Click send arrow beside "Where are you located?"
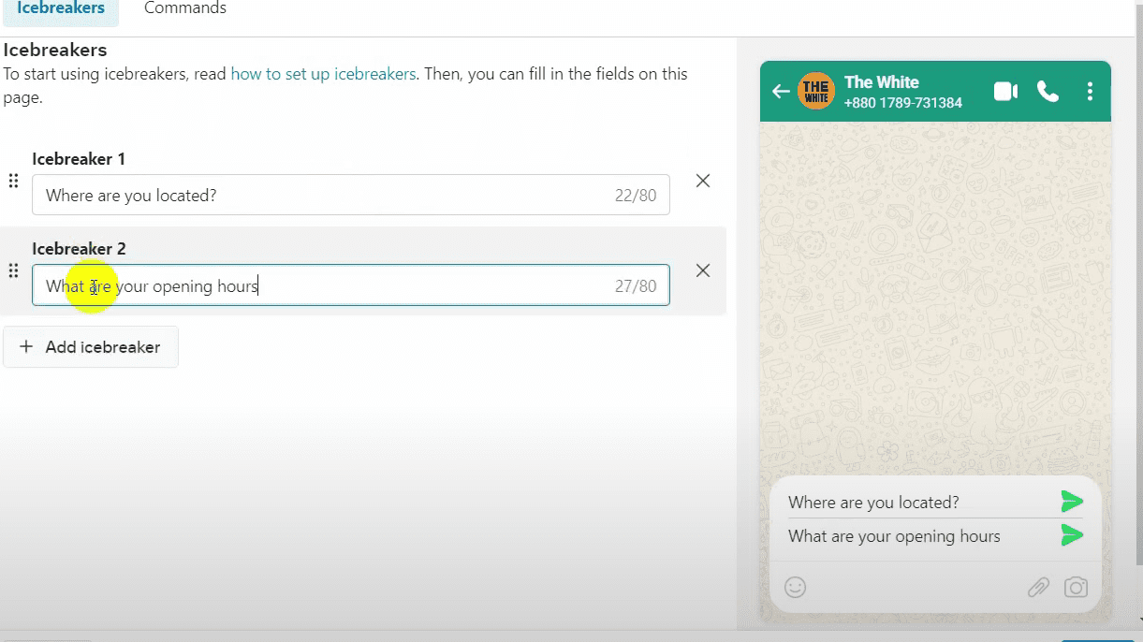The height and width of the screenshot is (642, 1143). (x=1072, y=502)
